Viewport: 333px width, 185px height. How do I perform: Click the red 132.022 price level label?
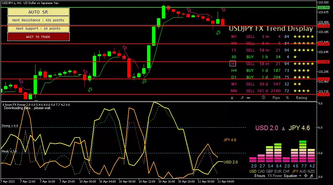(323, 79)
